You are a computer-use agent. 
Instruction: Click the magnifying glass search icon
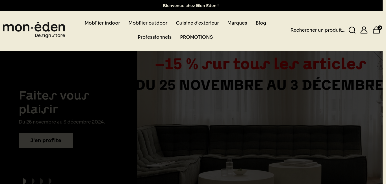(x=352, y=30)
